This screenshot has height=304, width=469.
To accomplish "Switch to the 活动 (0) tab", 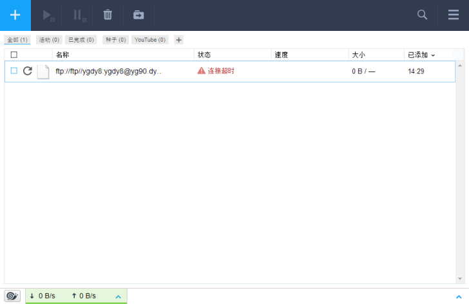I will (x=49, y=40).
